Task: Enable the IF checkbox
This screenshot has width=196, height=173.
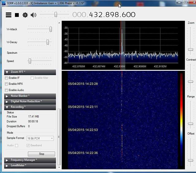Action: (x=7, y=78)
